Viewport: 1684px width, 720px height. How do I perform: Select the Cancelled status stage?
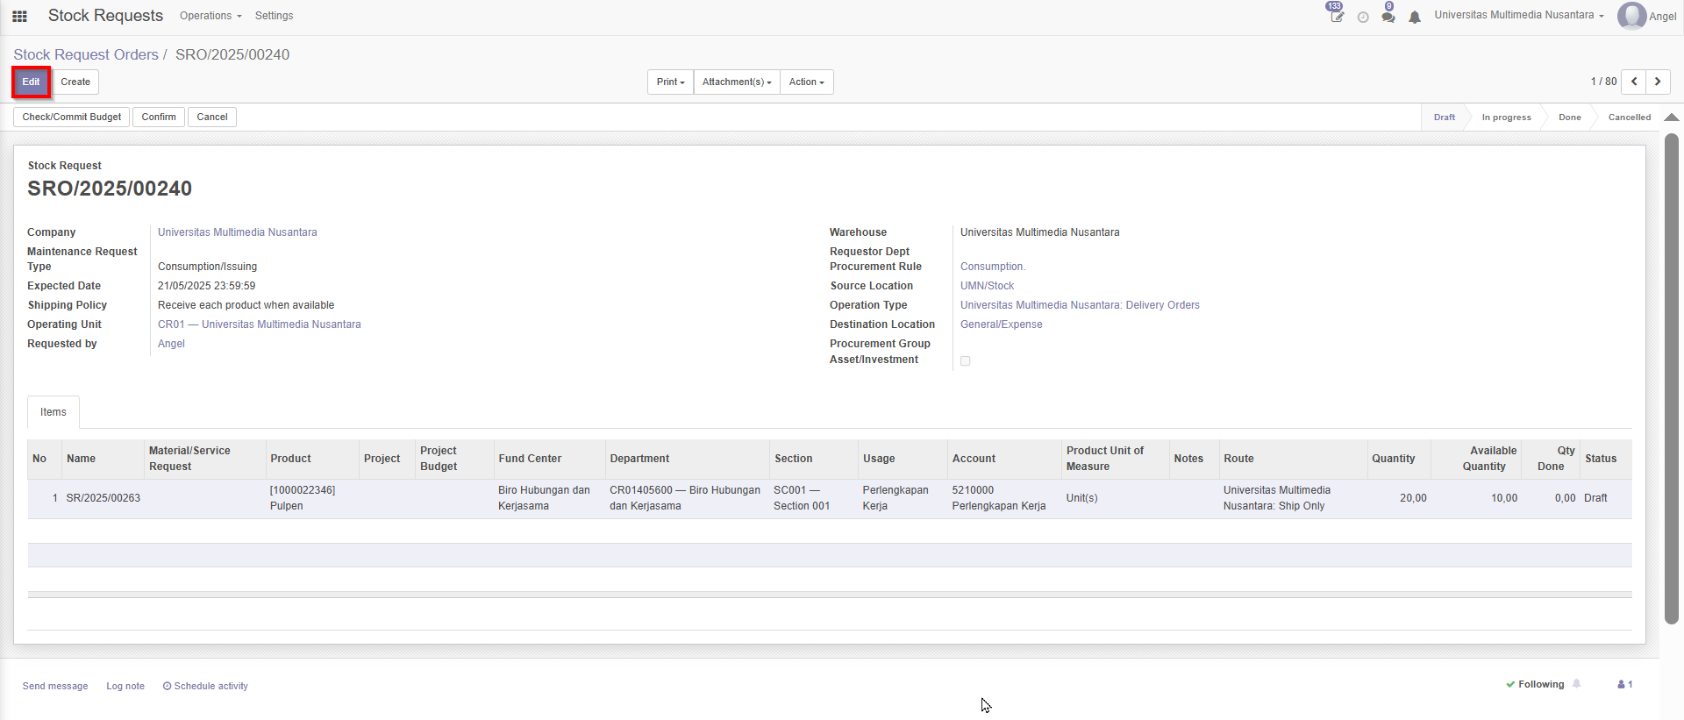1629,118
